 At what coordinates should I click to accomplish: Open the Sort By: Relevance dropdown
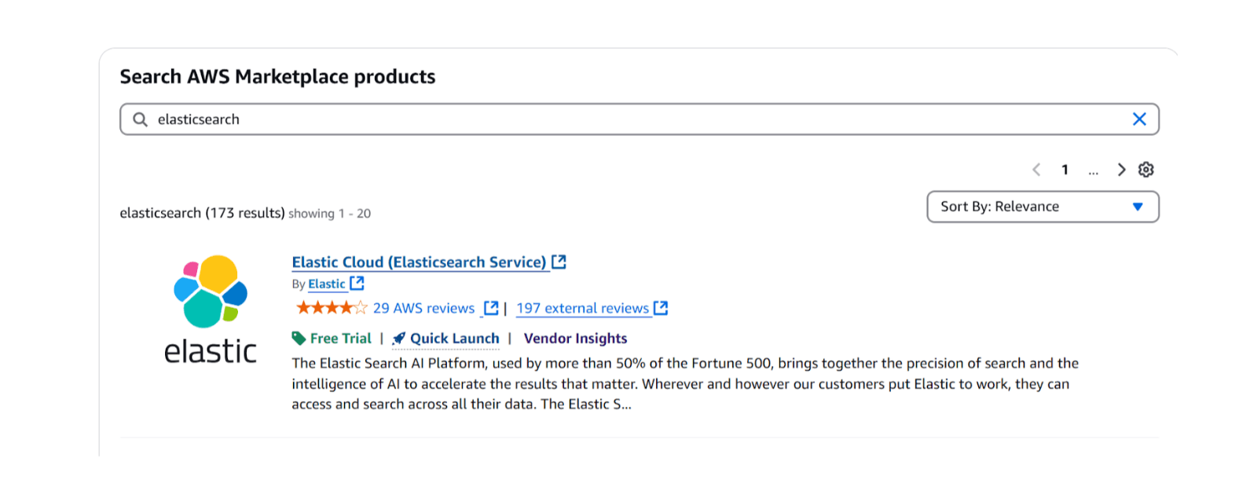pos(1042,207)
